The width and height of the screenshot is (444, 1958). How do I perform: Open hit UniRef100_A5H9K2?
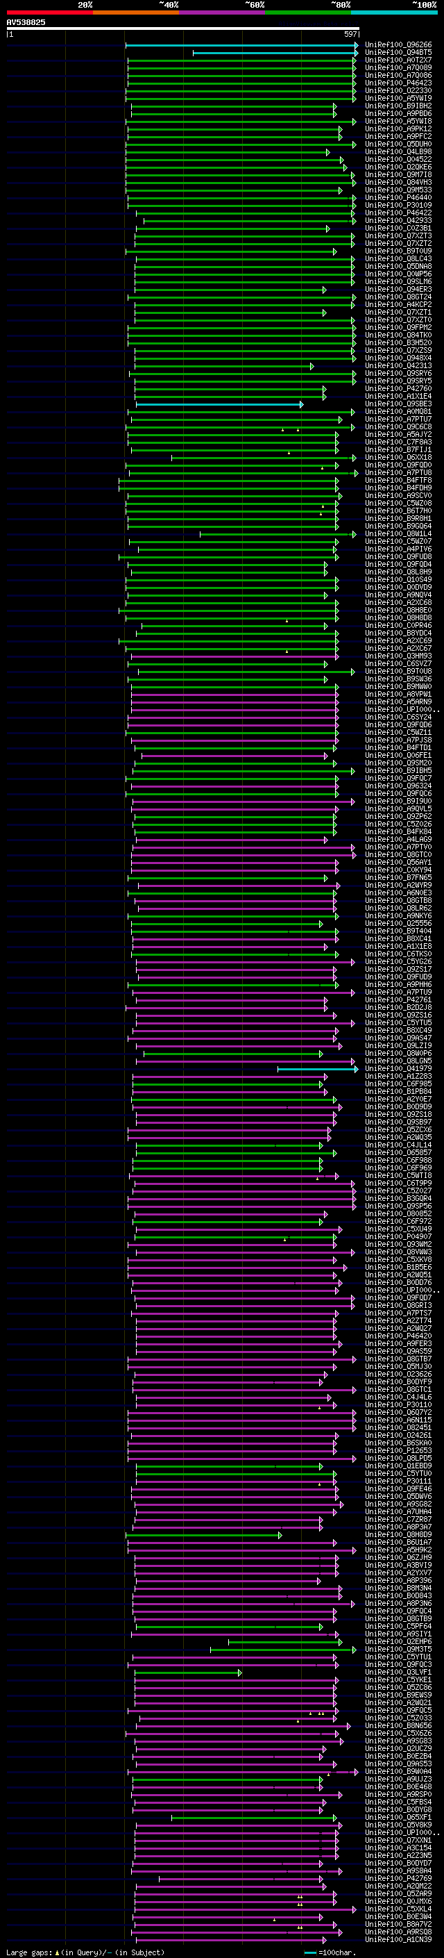click(398, 1550)
